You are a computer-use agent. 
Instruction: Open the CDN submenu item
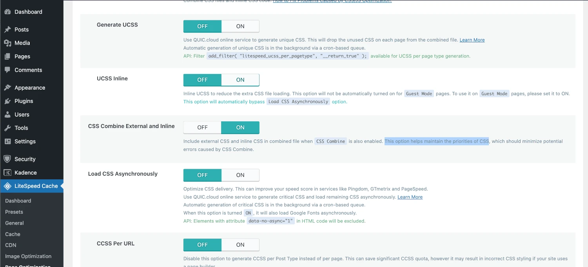pos(11,245)
